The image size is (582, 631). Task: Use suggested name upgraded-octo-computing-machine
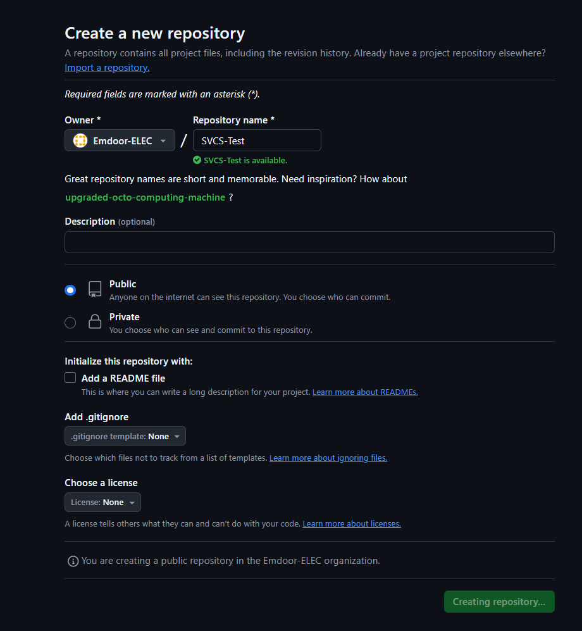145,197
